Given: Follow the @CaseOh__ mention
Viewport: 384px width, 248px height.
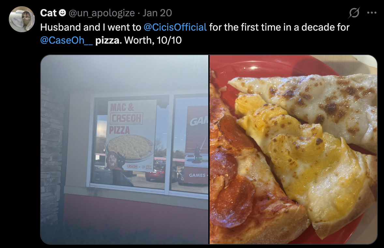Looking at the screenshot, I should click(66, 40).
